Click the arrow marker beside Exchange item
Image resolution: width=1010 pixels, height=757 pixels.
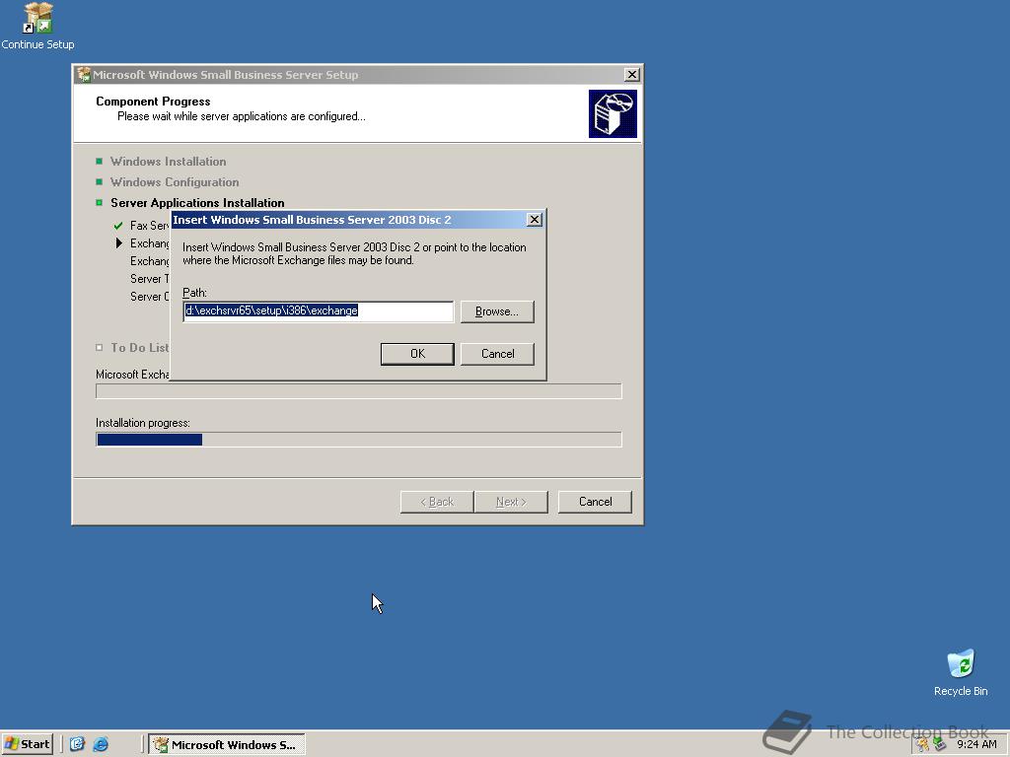[x=118, y=242]
